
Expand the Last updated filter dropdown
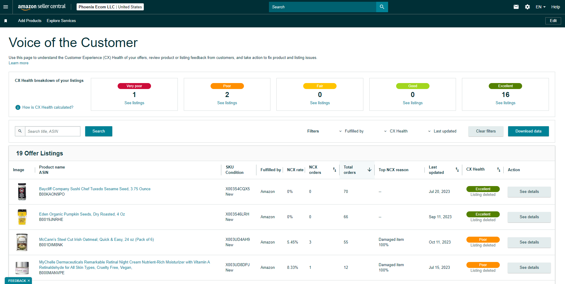tap(442, 131)
